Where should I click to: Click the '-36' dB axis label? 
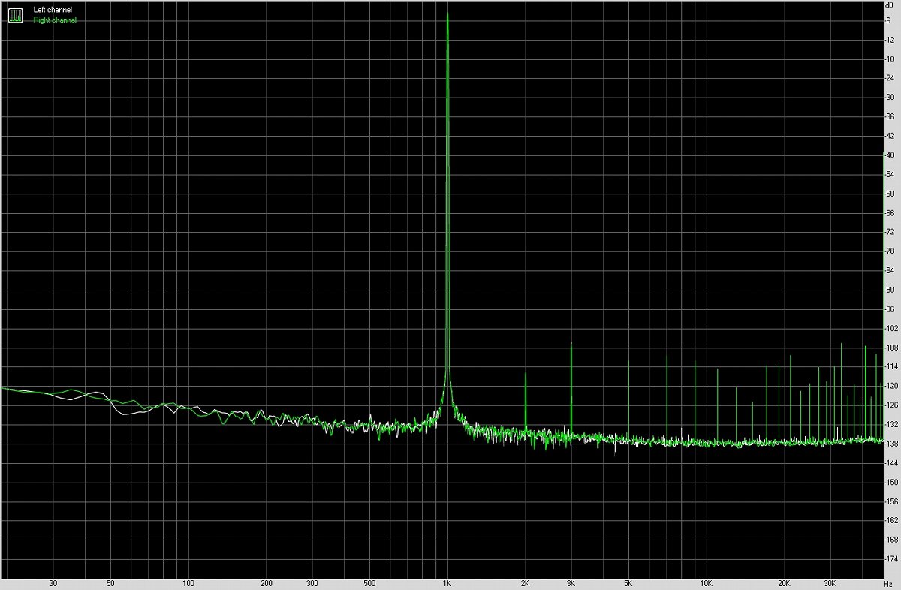click(890, 117)
